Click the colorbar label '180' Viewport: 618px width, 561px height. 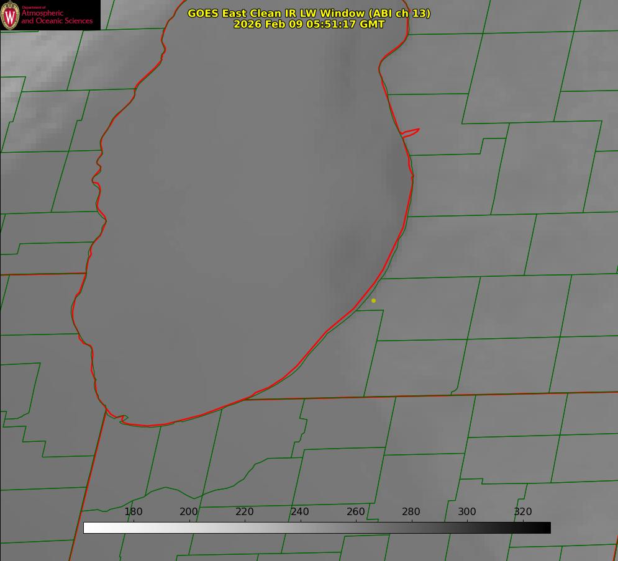tap(133, 511)
